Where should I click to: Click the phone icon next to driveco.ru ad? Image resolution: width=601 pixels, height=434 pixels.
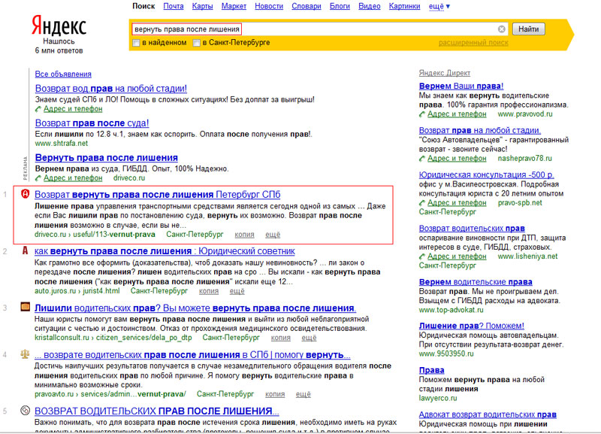tap(38, 178)
